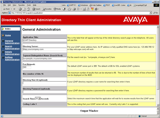Image resolution: width=160 pixels, height=118 pixels.
Task: Click the Directory Password field
Action: coord(45,92)
